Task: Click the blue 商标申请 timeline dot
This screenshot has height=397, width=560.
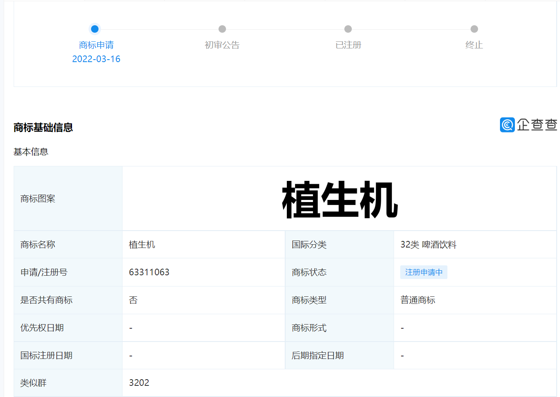Action: [x=95, y=29]
